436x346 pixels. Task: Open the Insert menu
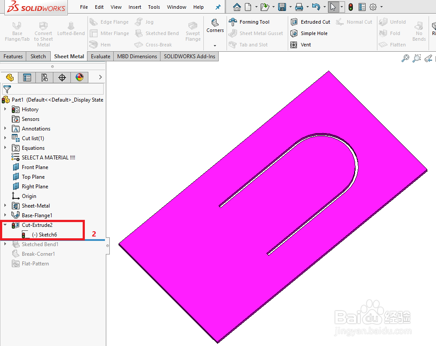135,7
